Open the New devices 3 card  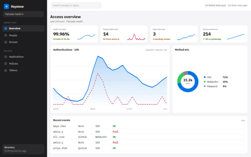point(174,34)
